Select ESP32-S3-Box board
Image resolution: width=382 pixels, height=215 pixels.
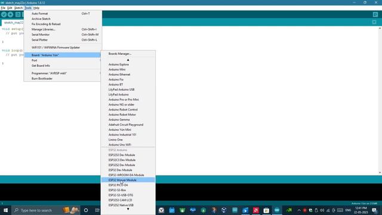(128, 190)
